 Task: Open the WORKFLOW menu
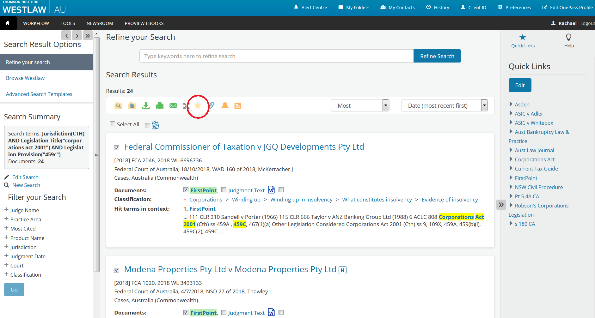[36, 23]
